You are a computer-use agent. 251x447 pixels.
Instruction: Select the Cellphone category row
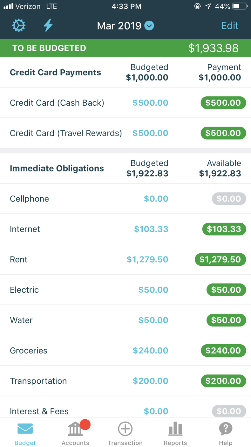[30, 199]
